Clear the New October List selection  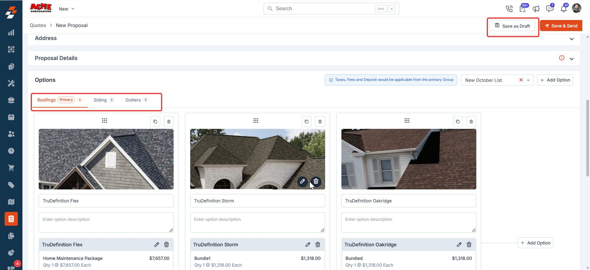click(x=521, y=80)
